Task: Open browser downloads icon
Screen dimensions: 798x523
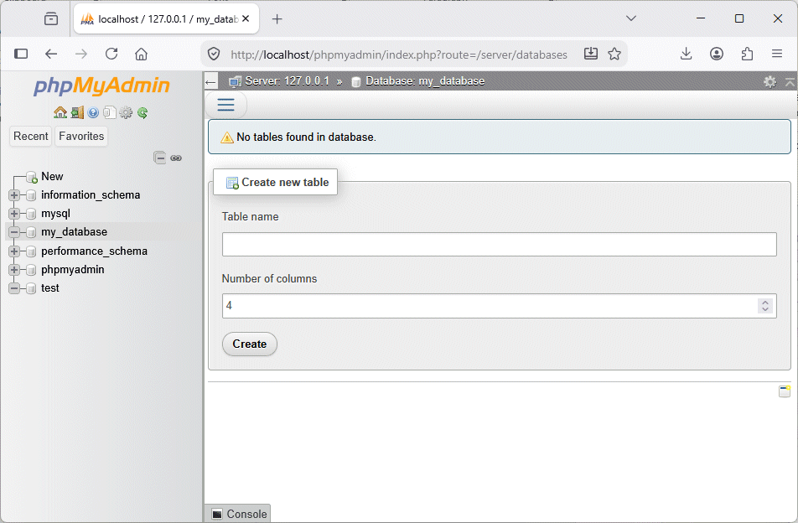Action: point(686,54)
